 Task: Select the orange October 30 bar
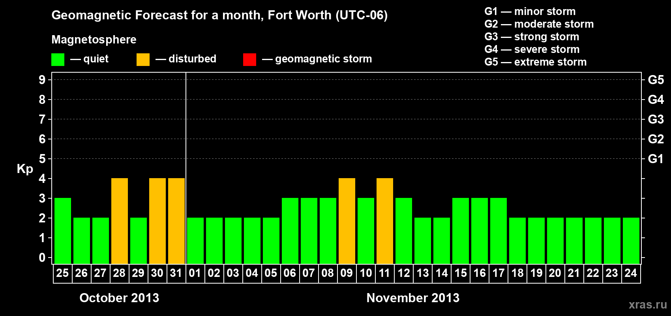[157, 221]
